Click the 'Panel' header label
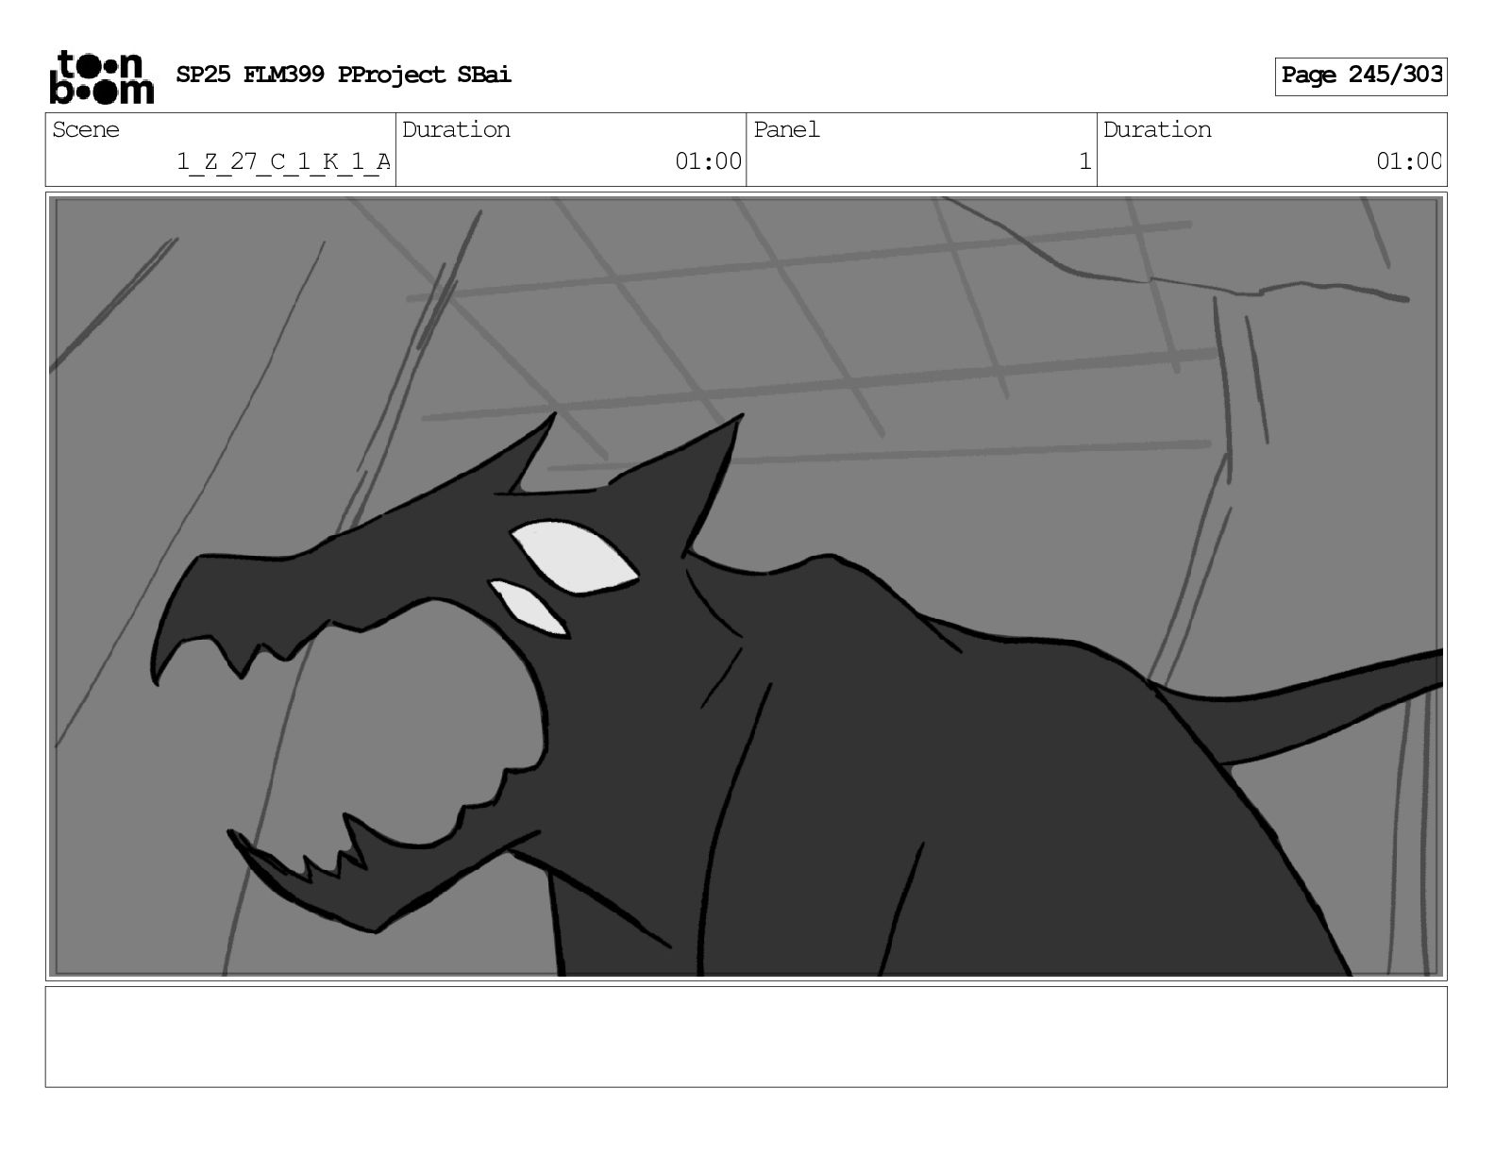 pos(787,130)
